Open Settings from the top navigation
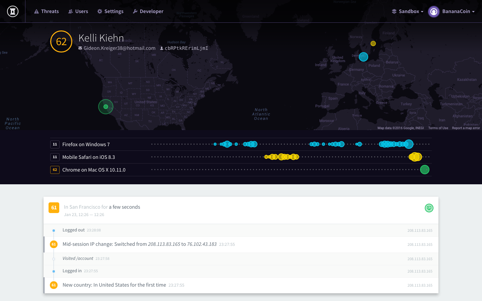 110,11
